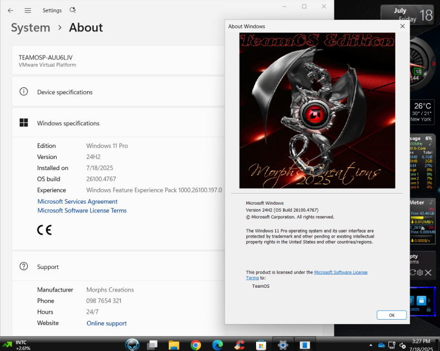Open the Microsoft Services Agreement link

78,201
